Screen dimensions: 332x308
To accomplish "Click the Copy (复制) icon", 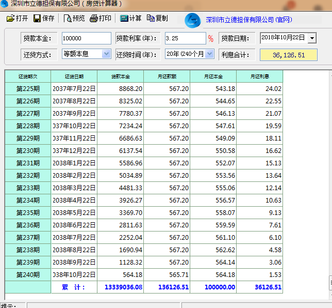I will tap(151, 18).
